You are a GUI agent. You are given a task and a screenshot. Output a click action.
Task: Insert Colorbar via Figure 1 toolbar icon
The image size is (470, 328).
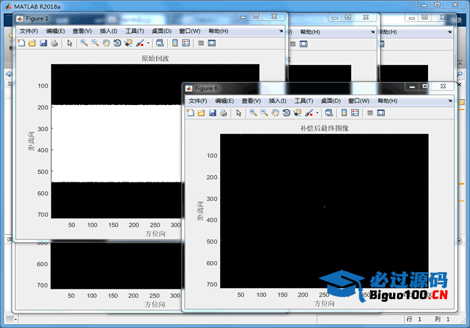[x=175, y=43]
